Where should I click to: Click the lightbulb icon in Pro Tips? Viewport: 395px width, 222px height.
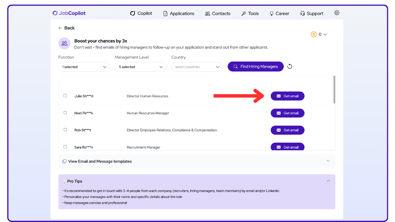64,181
